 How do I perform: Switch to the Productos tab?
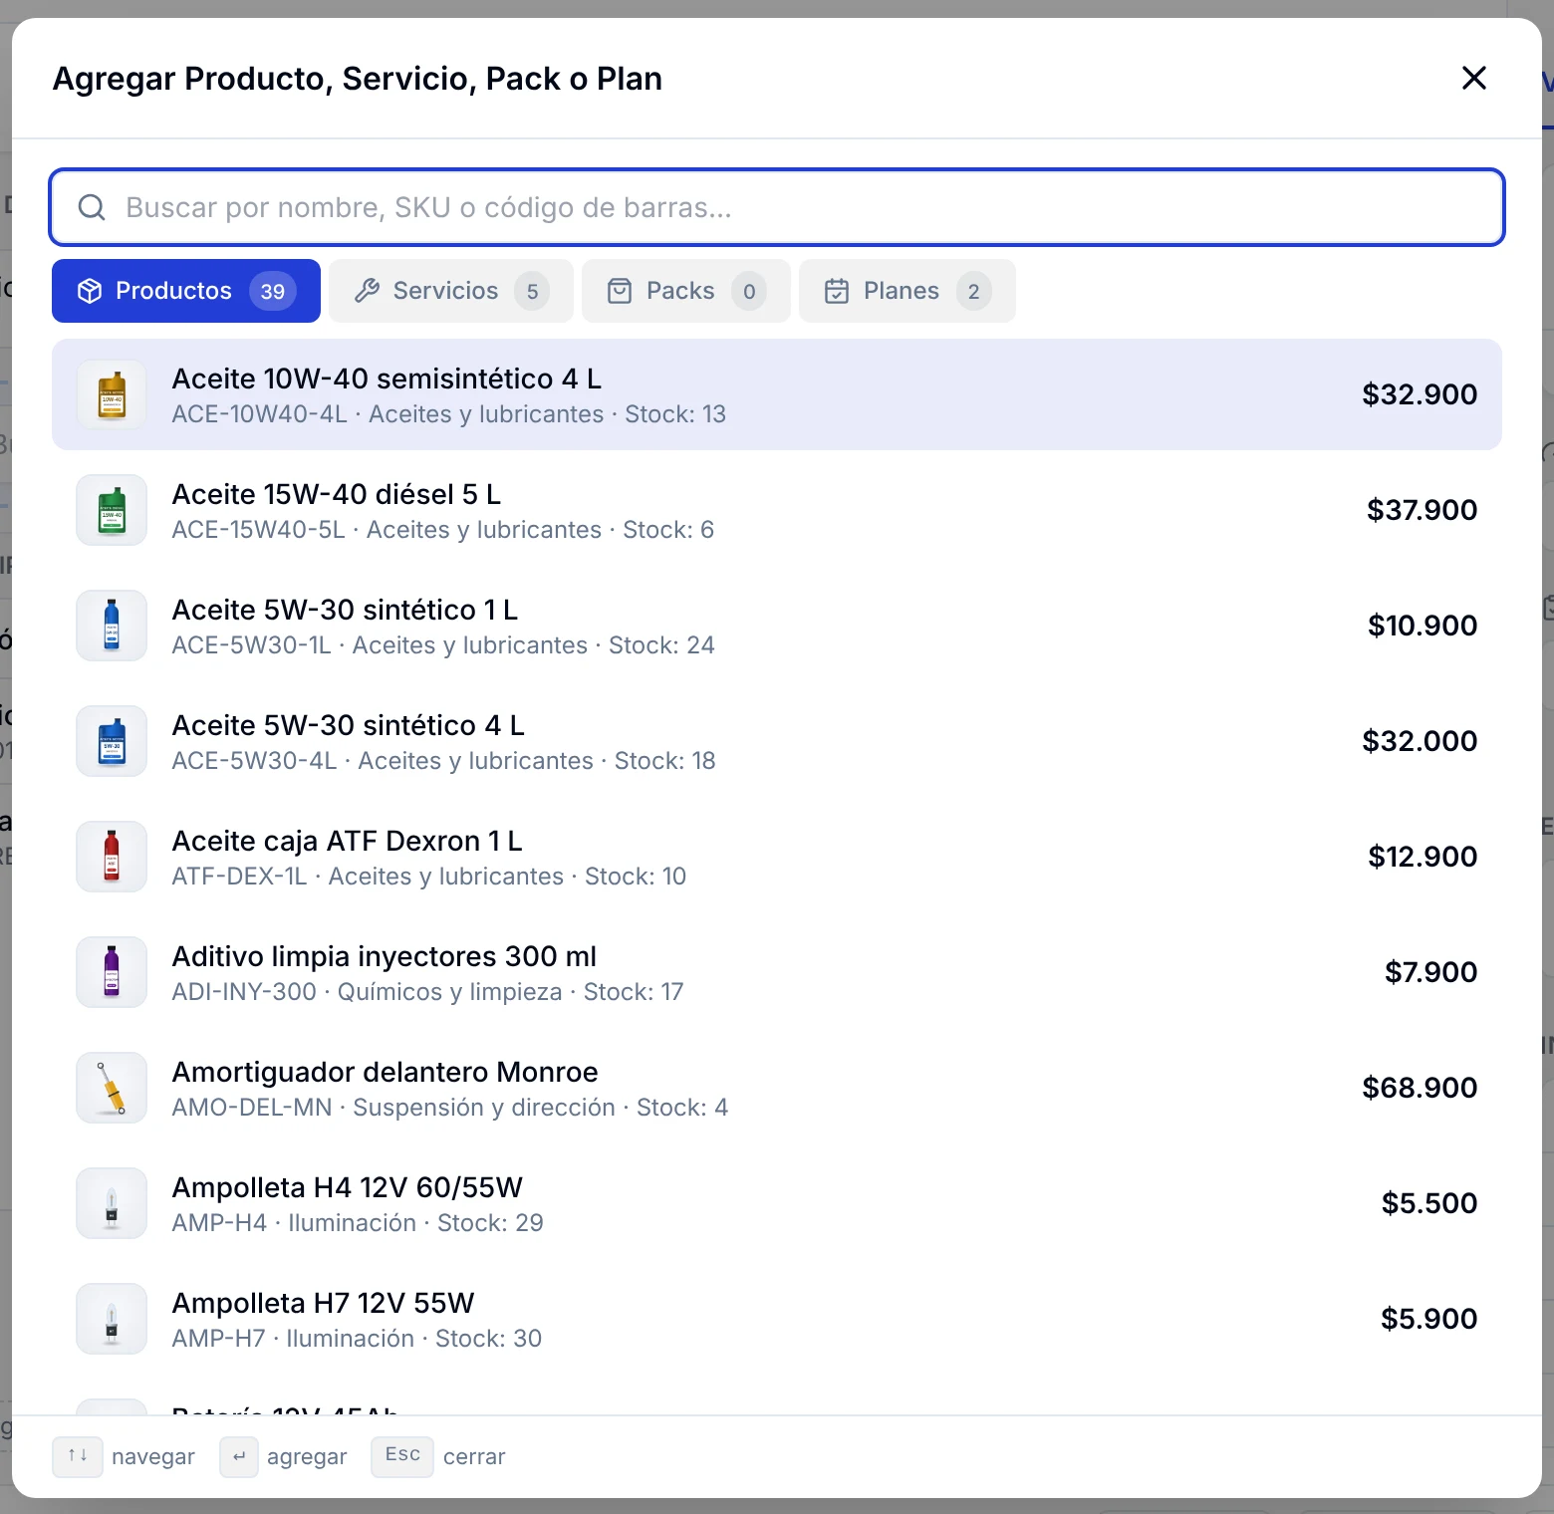pos(186,291)
